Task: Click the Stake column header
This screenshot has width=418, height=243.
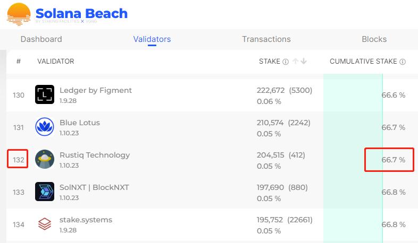Action: 269,62
